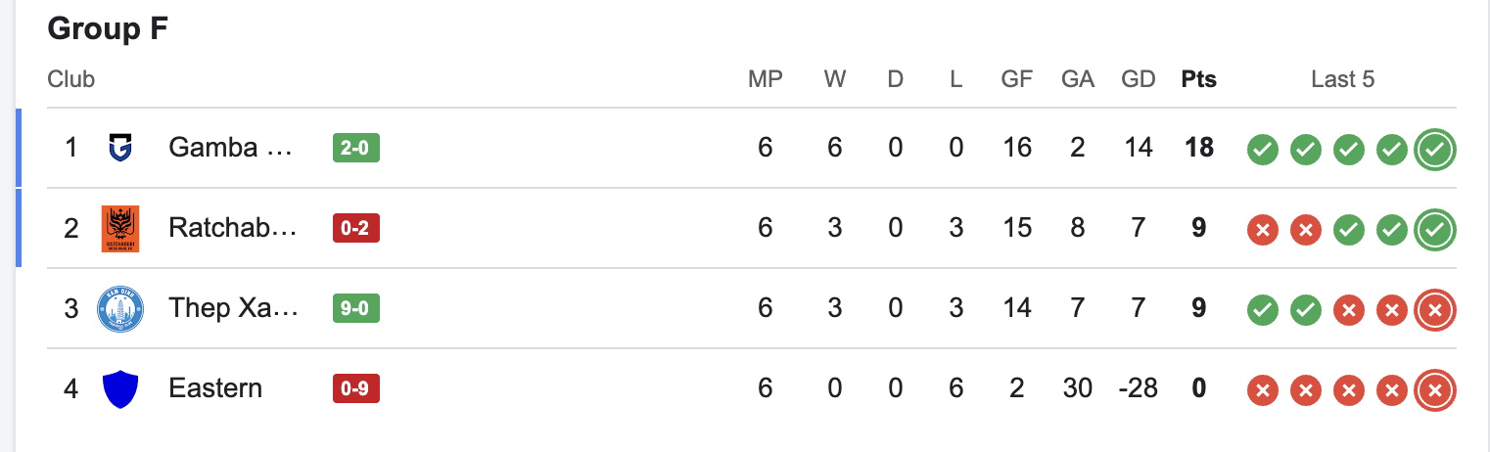Click Thep Xanh's green 9-0 score badge
Viewport: 1490px width, 452px height.
click(355, 309)
